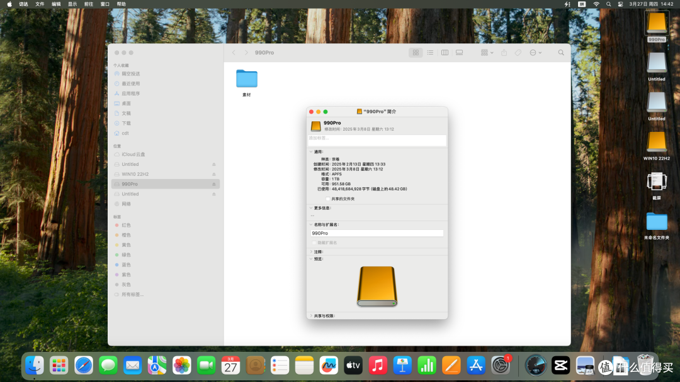Toggle the 共享的文件夹 checkbox

pyautogui.click(x=328, y=199)
